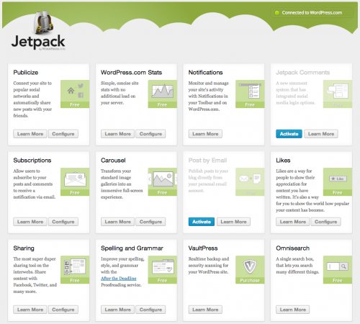Open Learn More for Jetpack Comments

tap(321, 134)
